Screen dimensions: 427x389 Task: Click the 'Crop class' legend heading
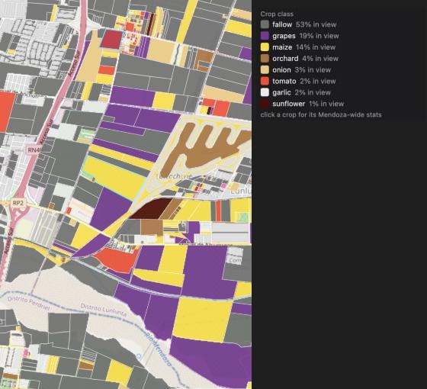(277, 14)
